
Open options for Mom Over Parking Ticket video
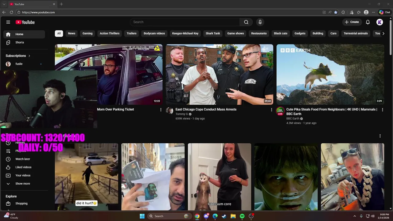point(161,110)
